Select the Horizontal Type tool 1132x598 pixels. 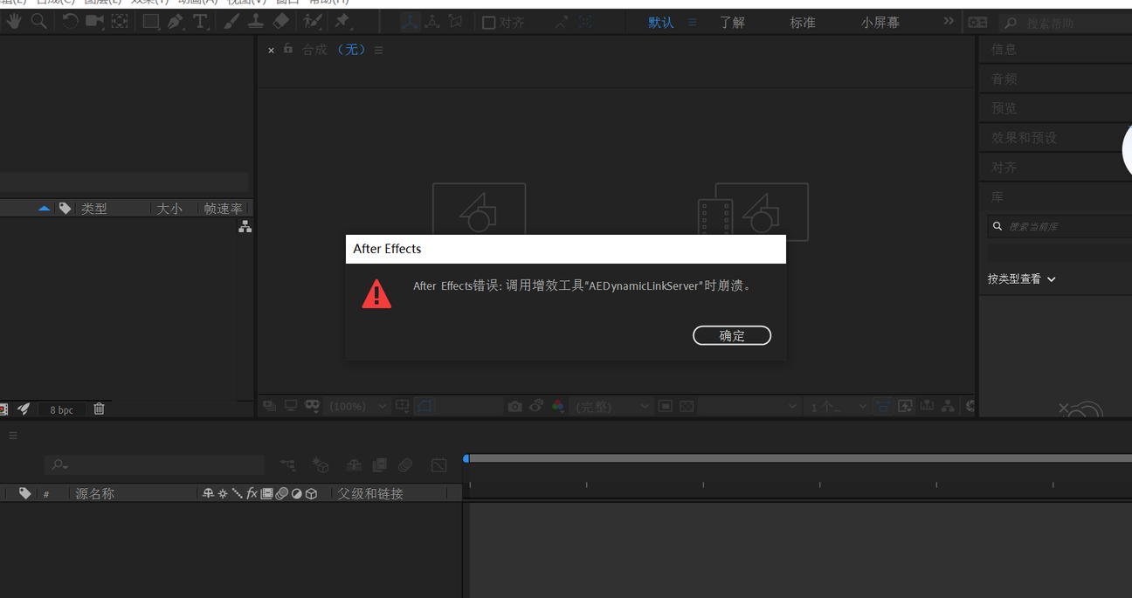pyautogui.click(x=200, y=22)
